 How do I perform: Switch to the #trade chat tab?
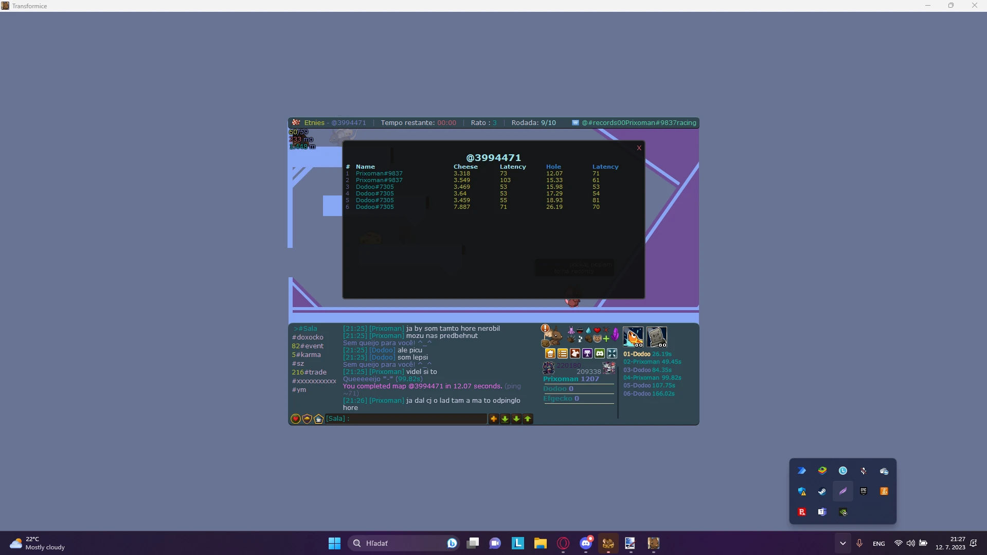pos(309,372)
